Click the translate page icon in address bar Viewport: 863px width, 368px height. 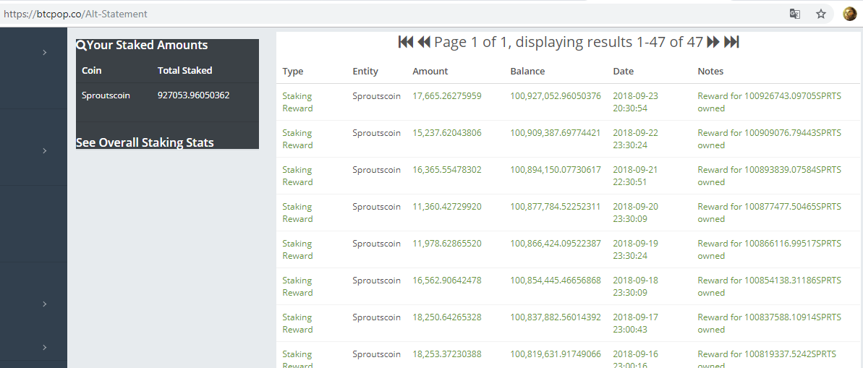(x=795, y=14)
